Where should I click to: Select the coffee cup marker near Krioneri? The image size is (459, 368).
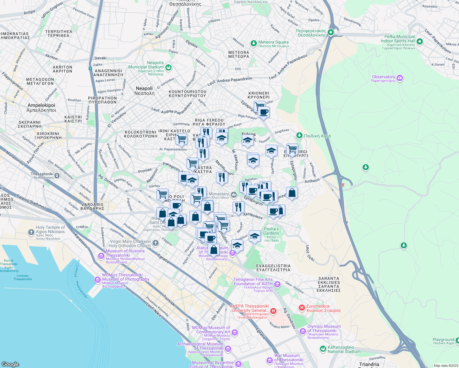tap(263, 111)
